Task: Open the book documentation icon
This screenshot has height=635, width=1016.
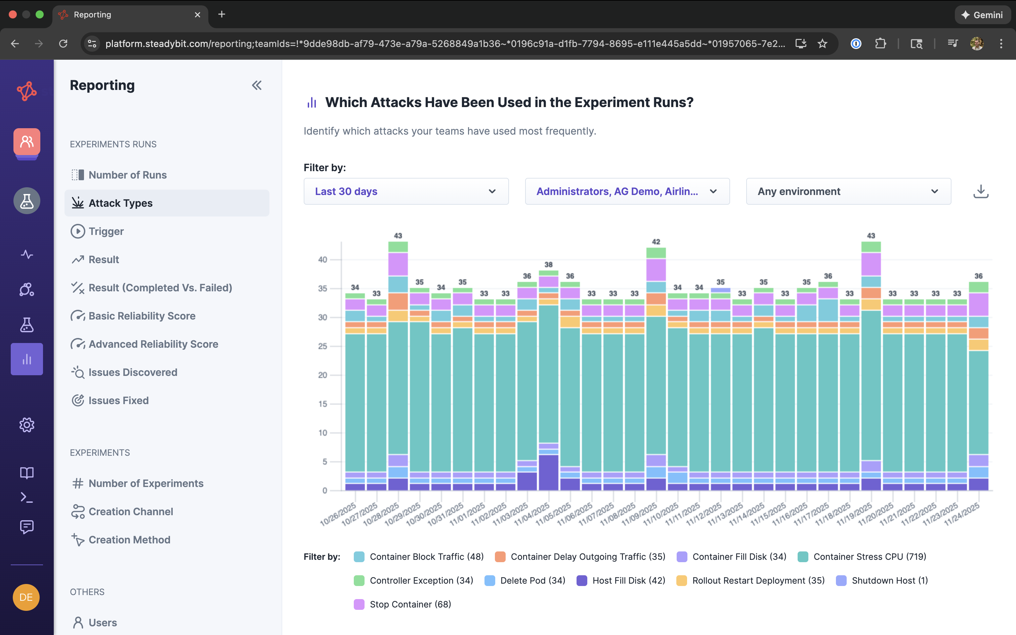Action: point(27,473)
